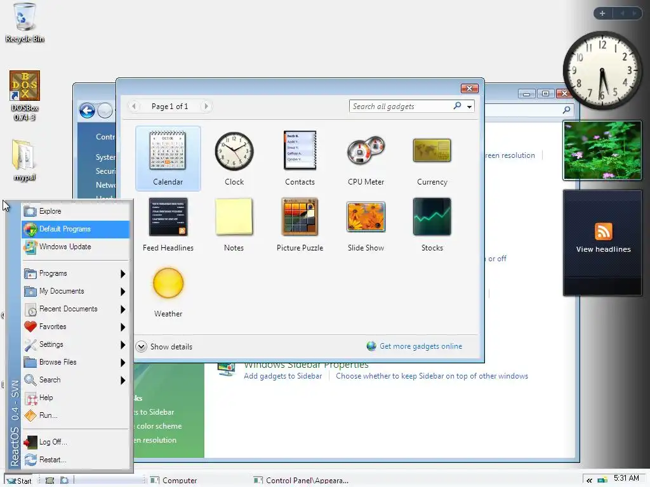Image resolution: width=650 pixels, height=487 pixels.
Task: Choose the Contacts gadget
Action: 300,158
